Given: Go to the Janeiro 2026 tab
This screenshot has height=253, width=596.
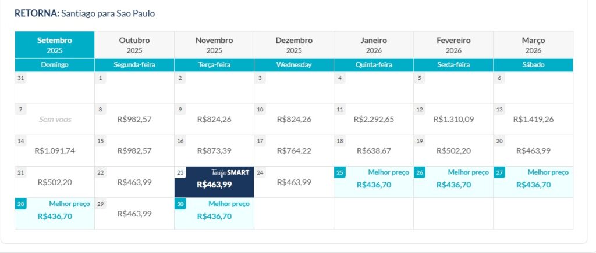Looking at the screenshot, I should pos(374,45).
